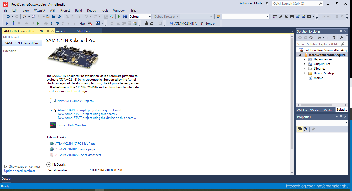
Task: Click the Save All icon
Action: (59, 17)
